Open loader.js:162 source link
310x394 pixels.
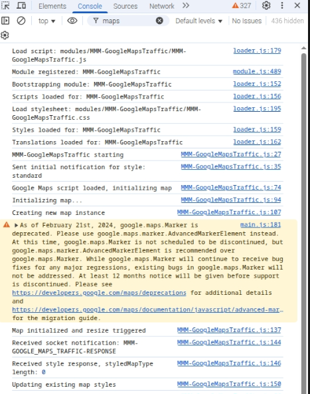click(x=257, y=142)
